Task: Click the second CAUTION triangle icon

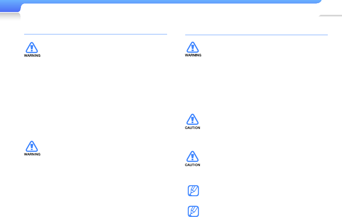Action: click(192, 157)
